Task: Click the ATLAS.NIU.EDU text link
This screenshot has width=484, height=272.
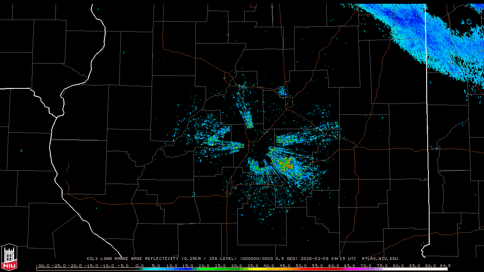Action: [x=380, y=259]
